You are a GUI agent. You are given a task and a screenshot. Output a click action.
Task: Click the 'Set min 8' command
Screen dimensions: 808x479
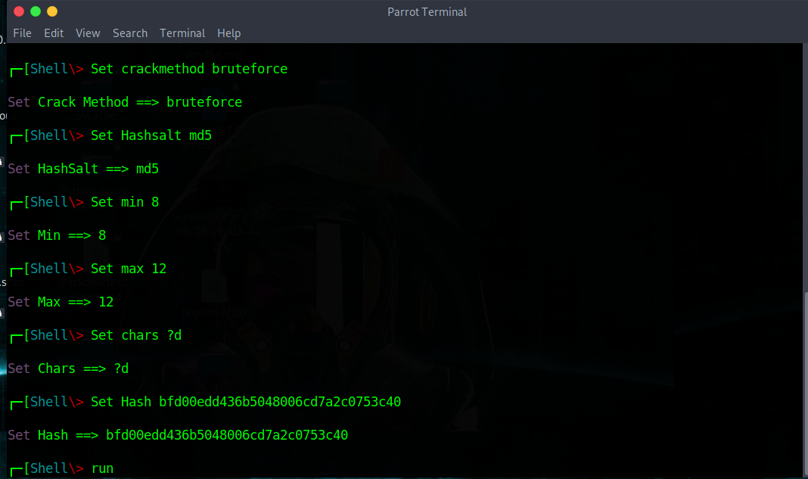(x=125, y=202)
